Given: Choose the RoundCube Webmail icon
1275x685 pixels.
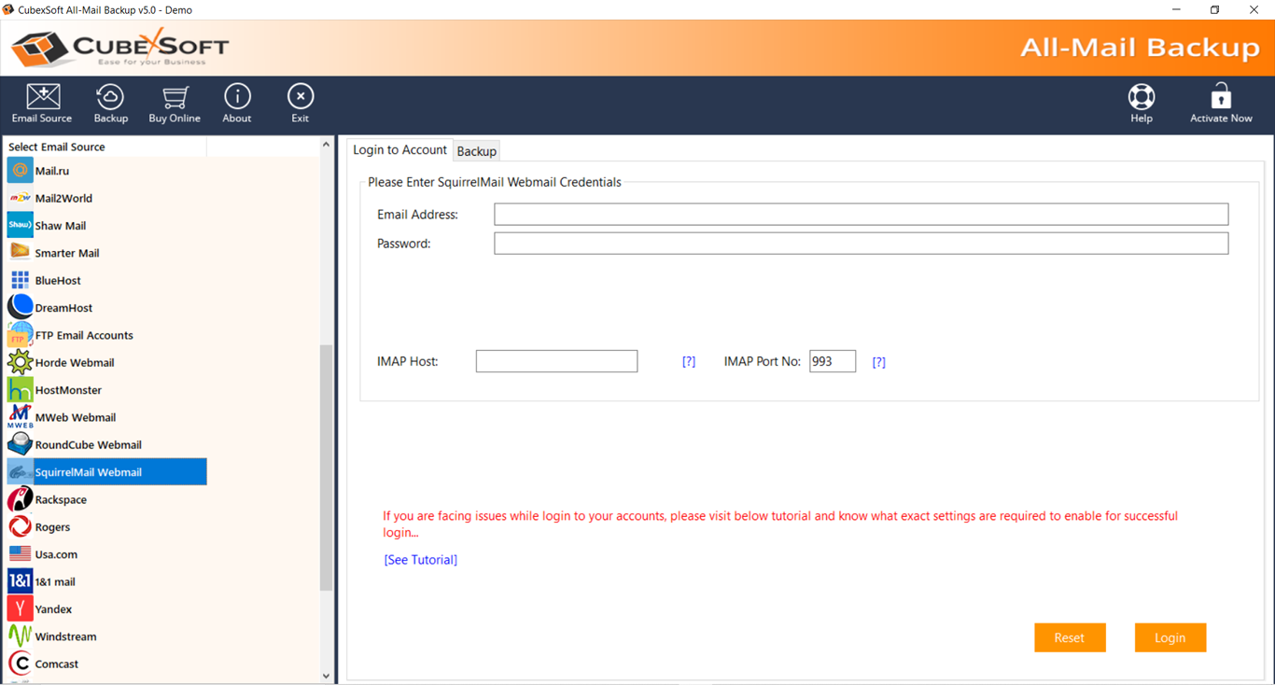Looking at the screenshot, I should [x=20, y=444].
